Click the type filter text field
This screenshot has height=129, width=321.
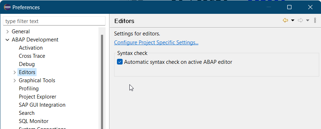pos(54,21)
